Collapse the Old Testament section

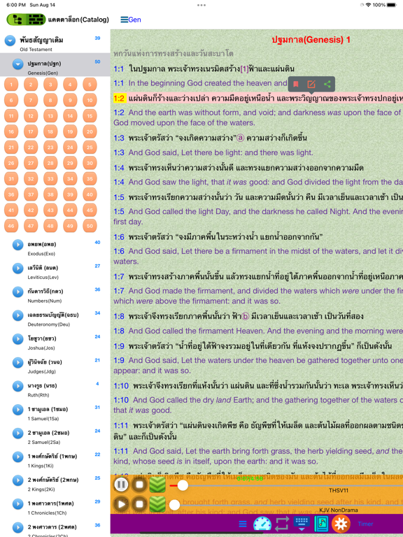point(10,41)
